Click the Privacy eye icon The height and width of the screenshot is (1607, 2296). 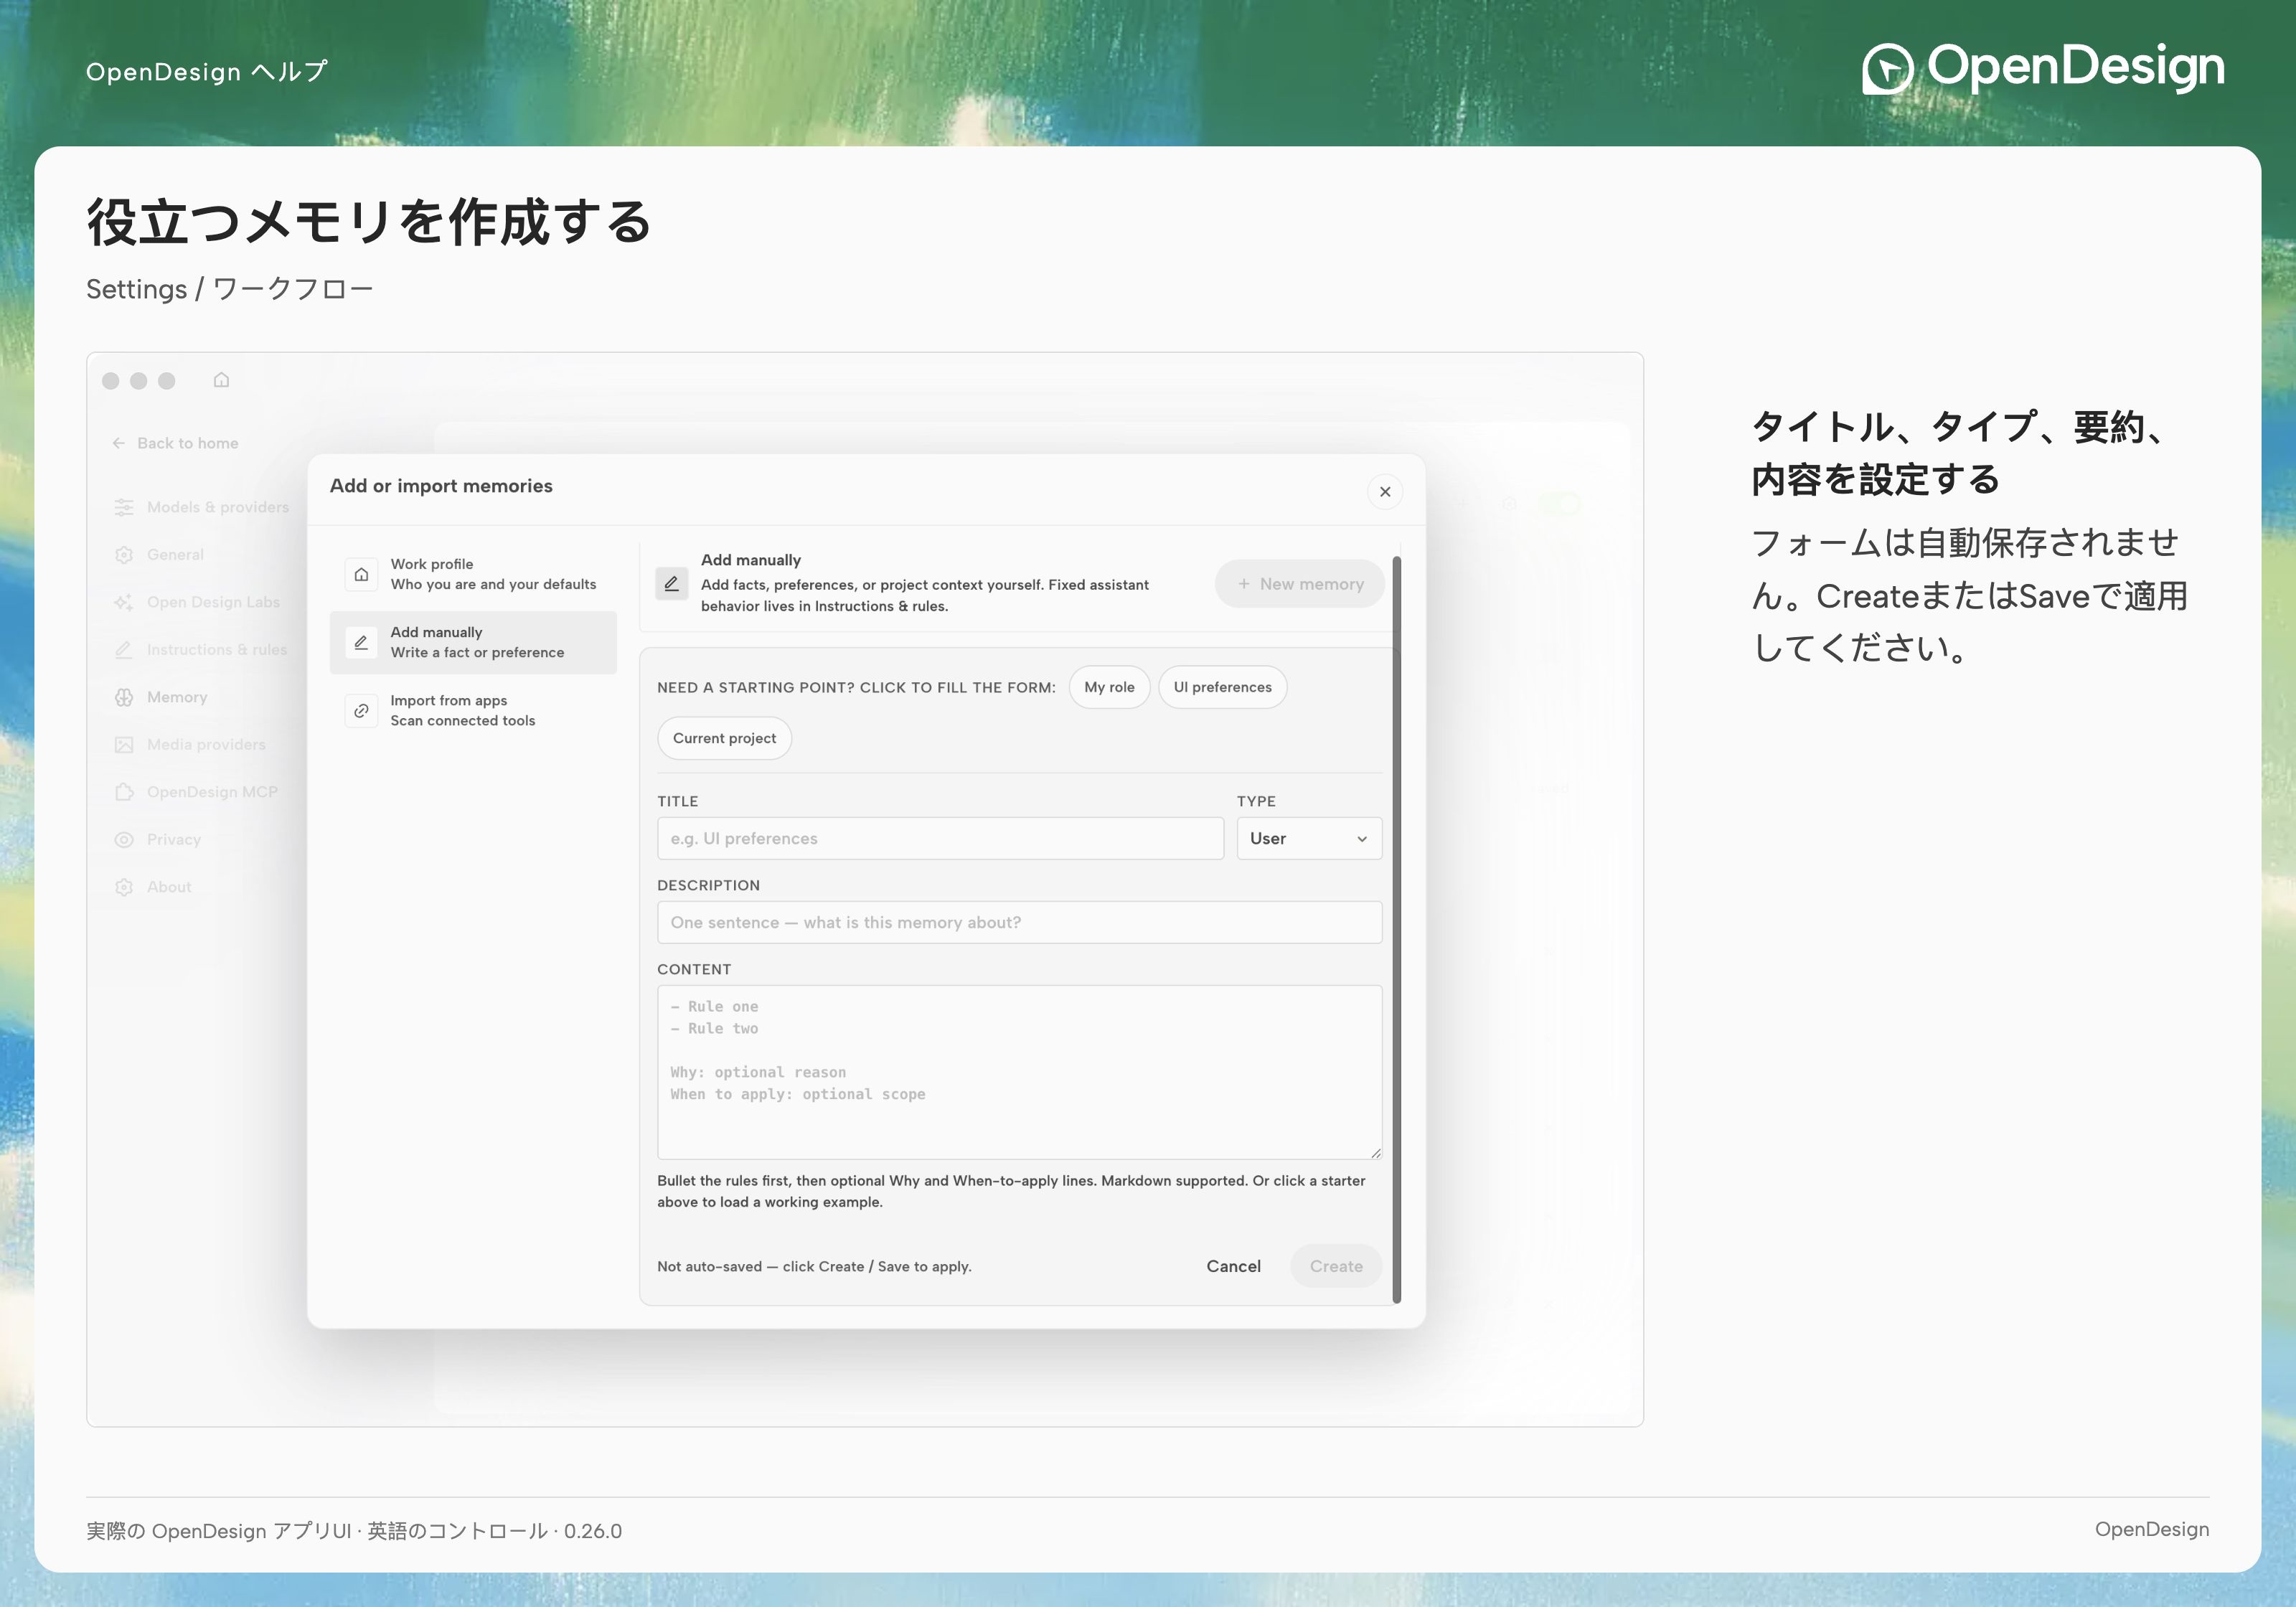(x=124, y=840)
